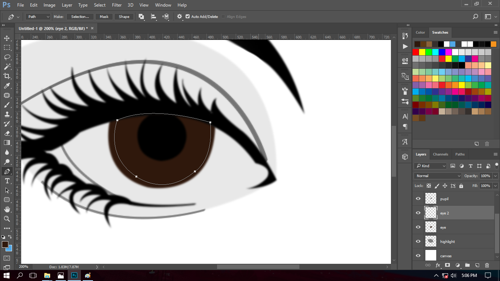Open the Layers panel menu
500x281 pixels.
[496, 154]
